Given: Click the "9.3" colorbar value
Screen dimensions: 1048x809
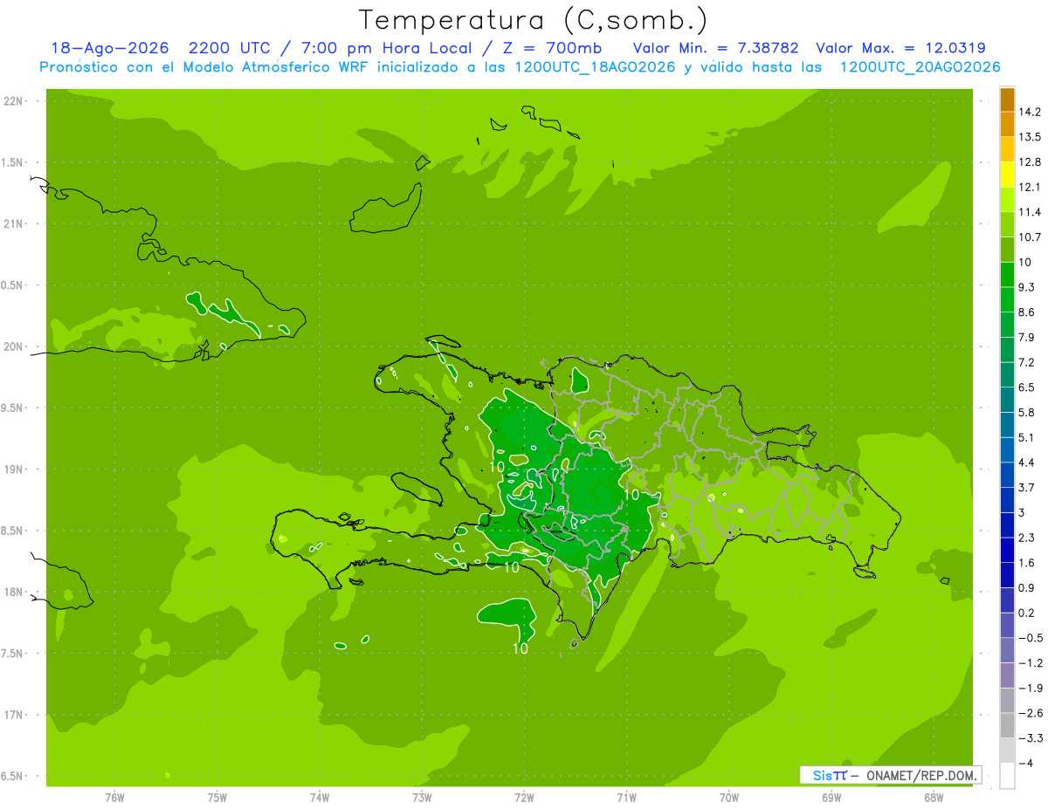Looking at the screenshot, I should pos(1027,287).
